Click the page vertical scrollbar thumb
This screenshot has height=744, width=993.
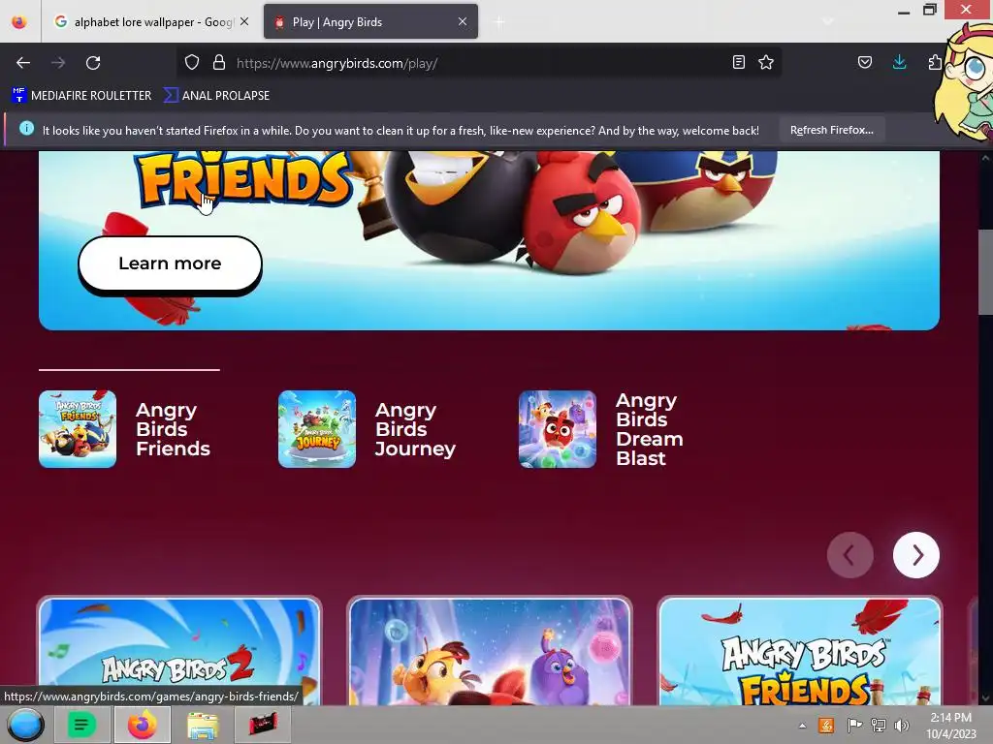click(985, 272)
